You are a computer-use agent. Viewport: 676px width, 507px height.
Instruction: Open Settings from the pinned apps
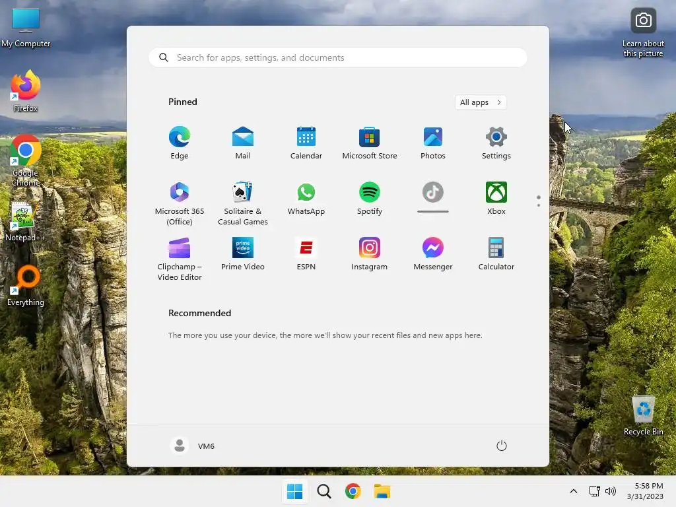496,143
